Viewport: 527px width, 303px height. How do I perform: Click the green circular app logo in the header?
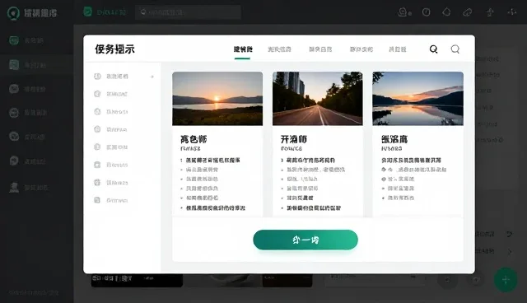click(x=13, y=13)
